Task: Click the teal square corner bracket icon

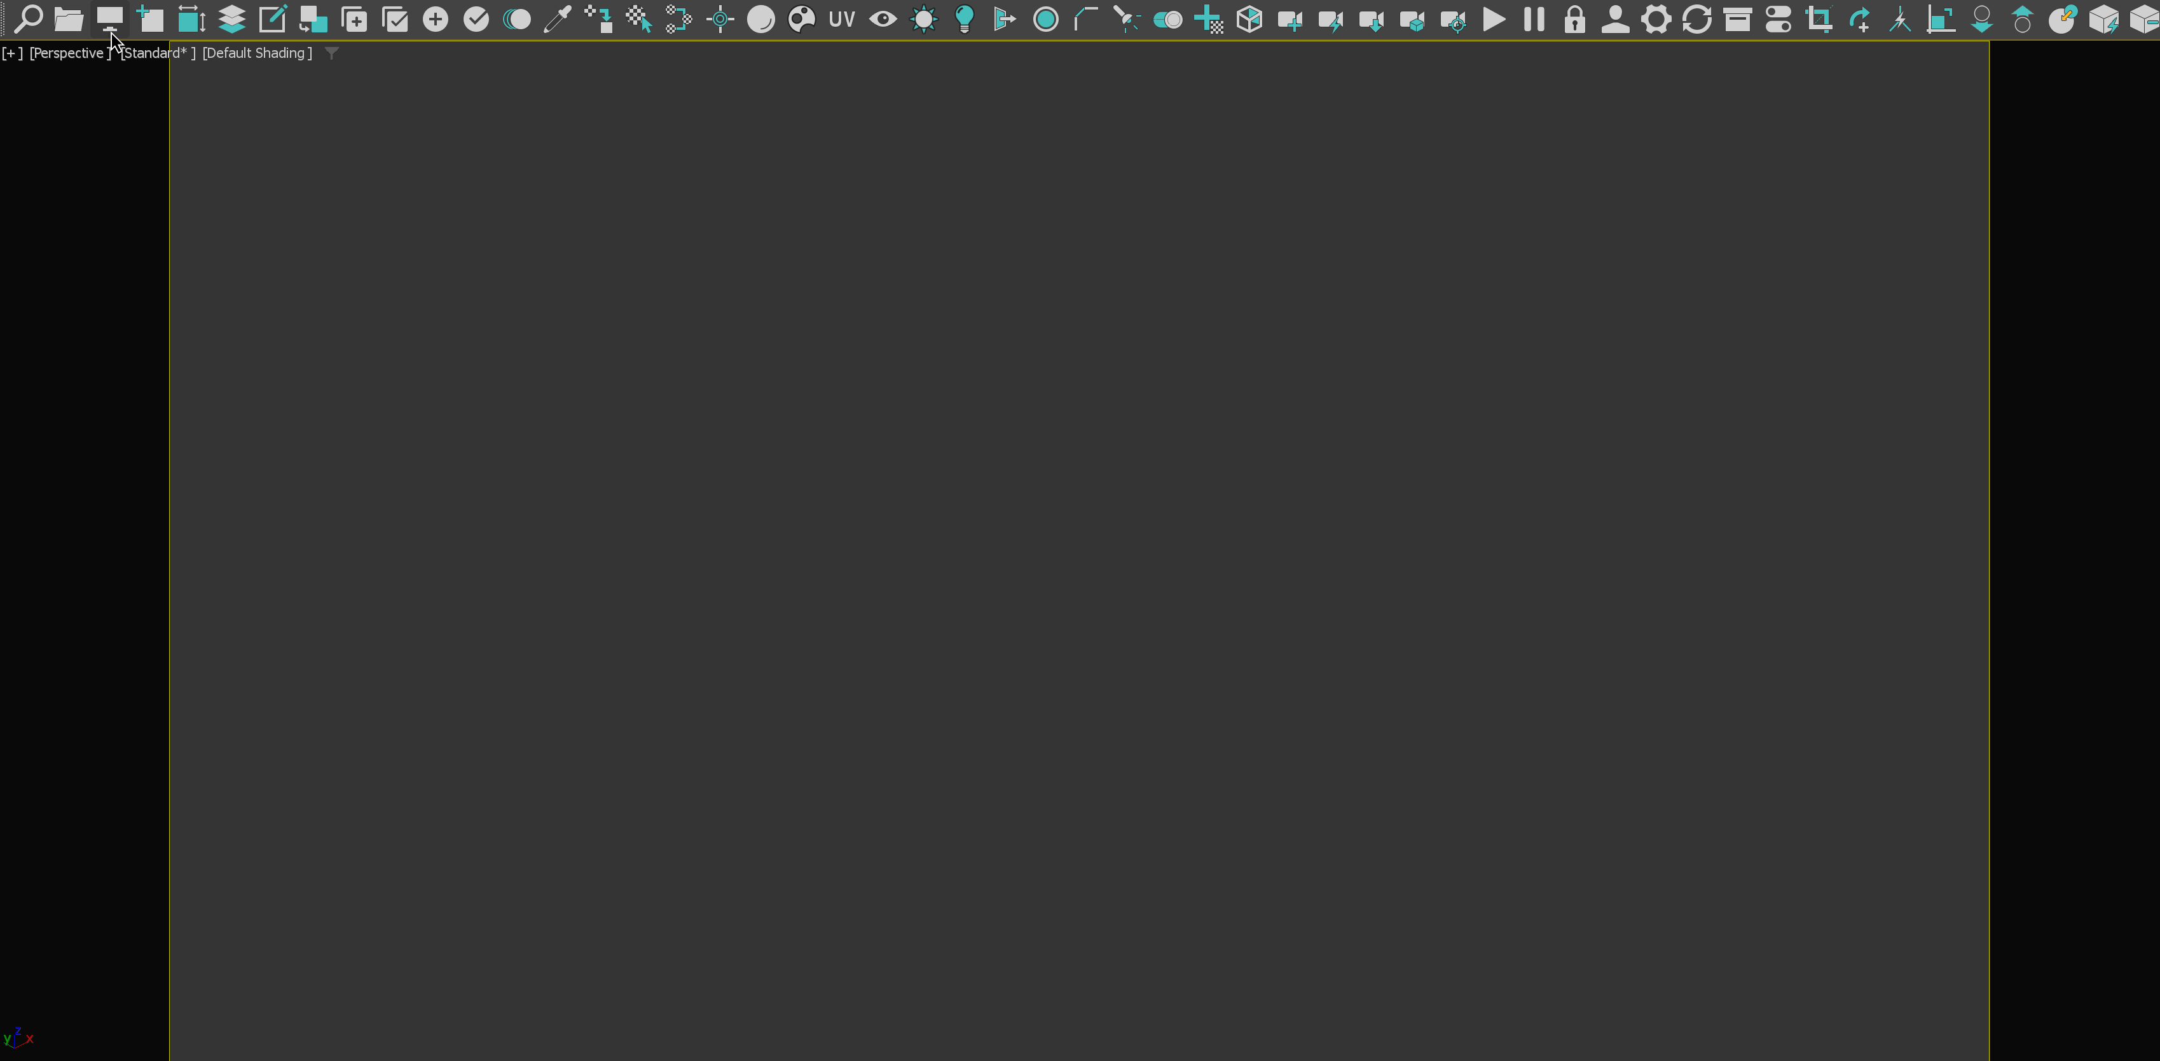Action: click(x=1941, y=18)
